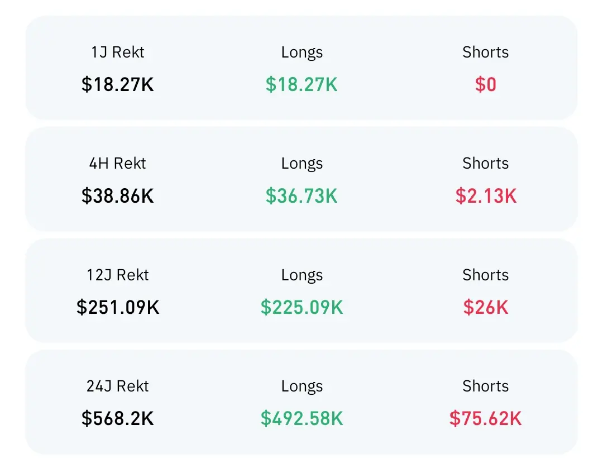
Task: Click the 4H Rekt label
Action: 118,164
